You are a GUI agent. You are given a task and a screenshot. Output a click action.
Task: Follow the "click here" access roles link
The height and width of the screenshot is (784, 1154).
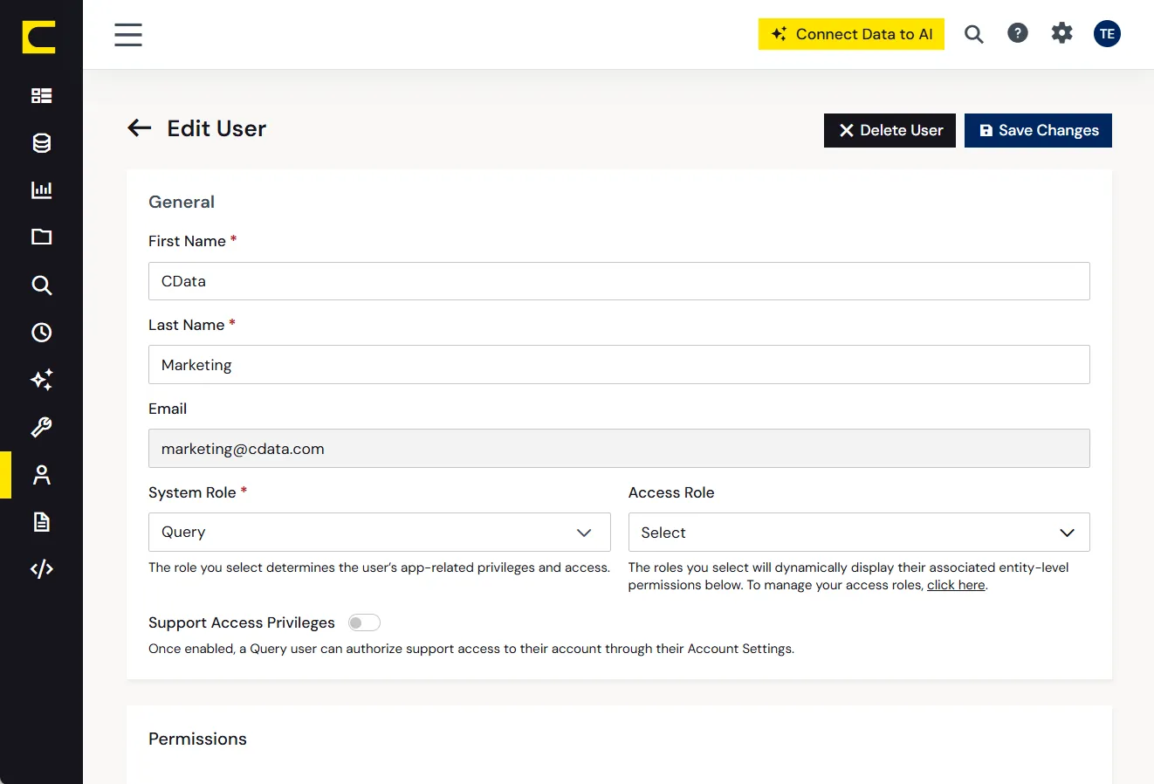pos(956,585)
